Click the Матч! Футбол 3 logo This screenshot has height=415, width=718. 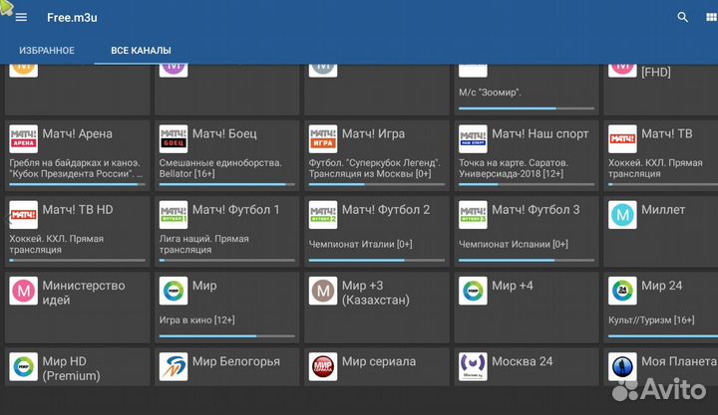[x=473, y=215]
